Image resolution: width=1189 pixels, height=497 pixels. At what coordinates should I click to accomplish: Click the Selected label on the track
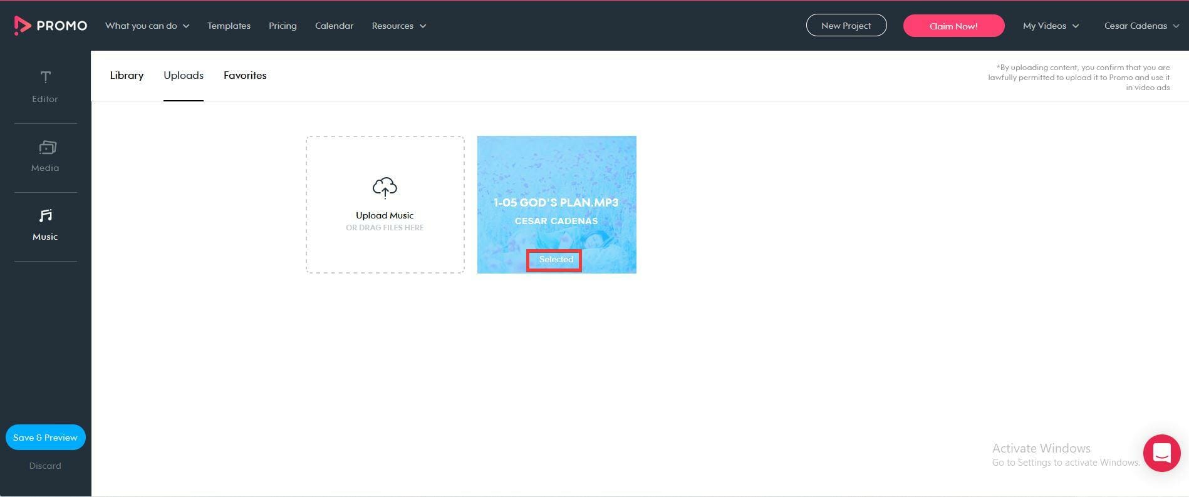(556, 259)
